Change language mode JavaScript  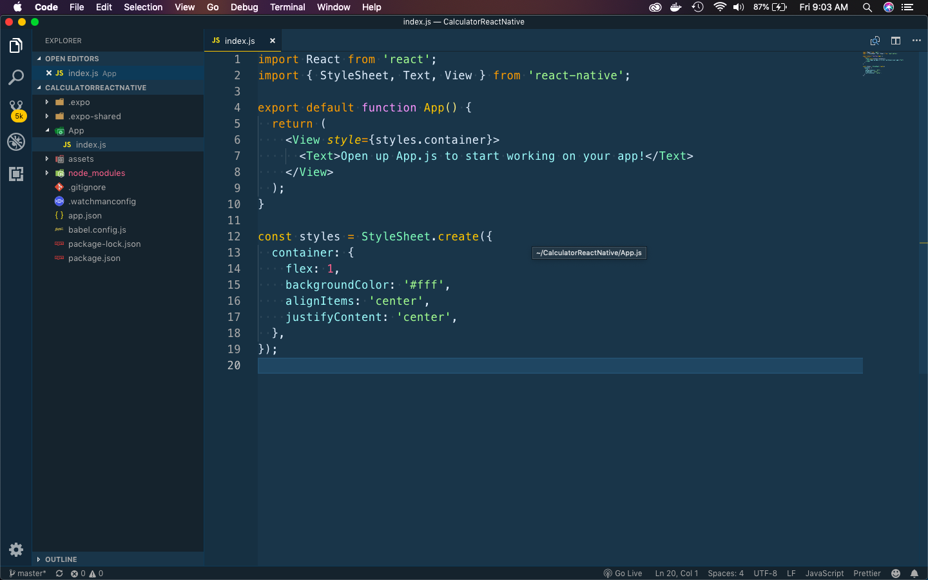tap(824, 574)
